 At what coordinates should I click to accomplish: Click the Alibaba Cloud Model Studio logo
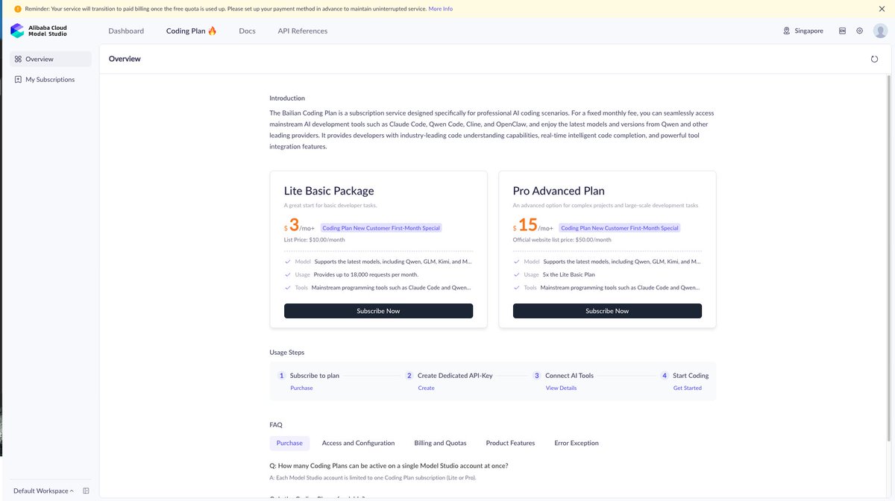[39, 31]
